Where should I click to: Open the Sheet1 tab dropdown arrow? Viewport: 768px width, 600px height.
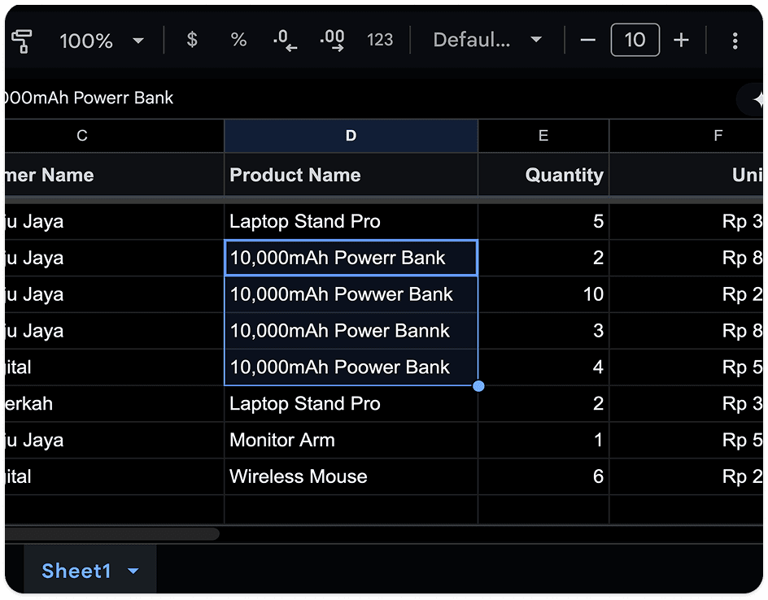(x=133, y=571)
